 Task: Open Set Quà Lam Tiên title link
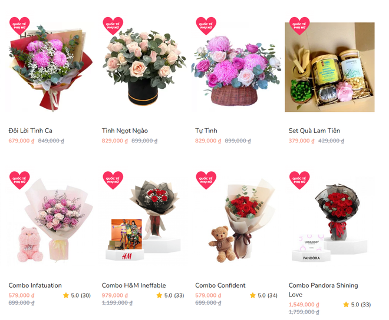point(314,131)
